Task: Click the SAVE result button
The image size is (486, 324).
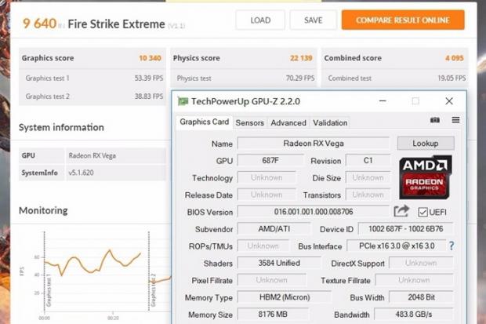Action: pos(313,20)
